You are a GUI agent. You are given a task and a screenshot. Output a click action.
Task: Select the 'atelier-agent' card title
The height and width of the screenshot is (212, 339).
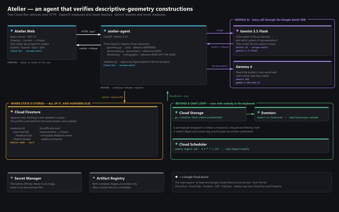(119, 31)
